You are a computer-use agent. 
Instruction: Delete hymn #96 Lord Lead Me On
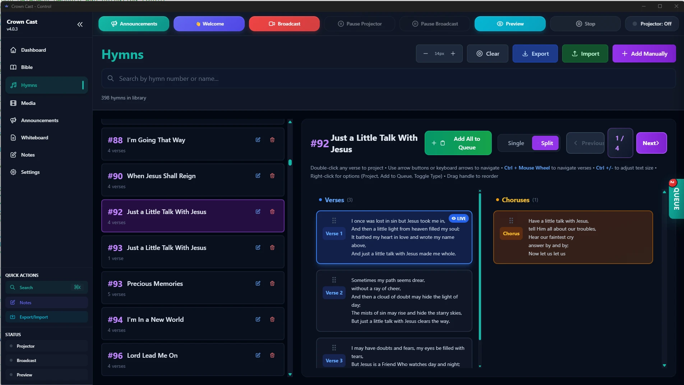(x=272, y=355)
